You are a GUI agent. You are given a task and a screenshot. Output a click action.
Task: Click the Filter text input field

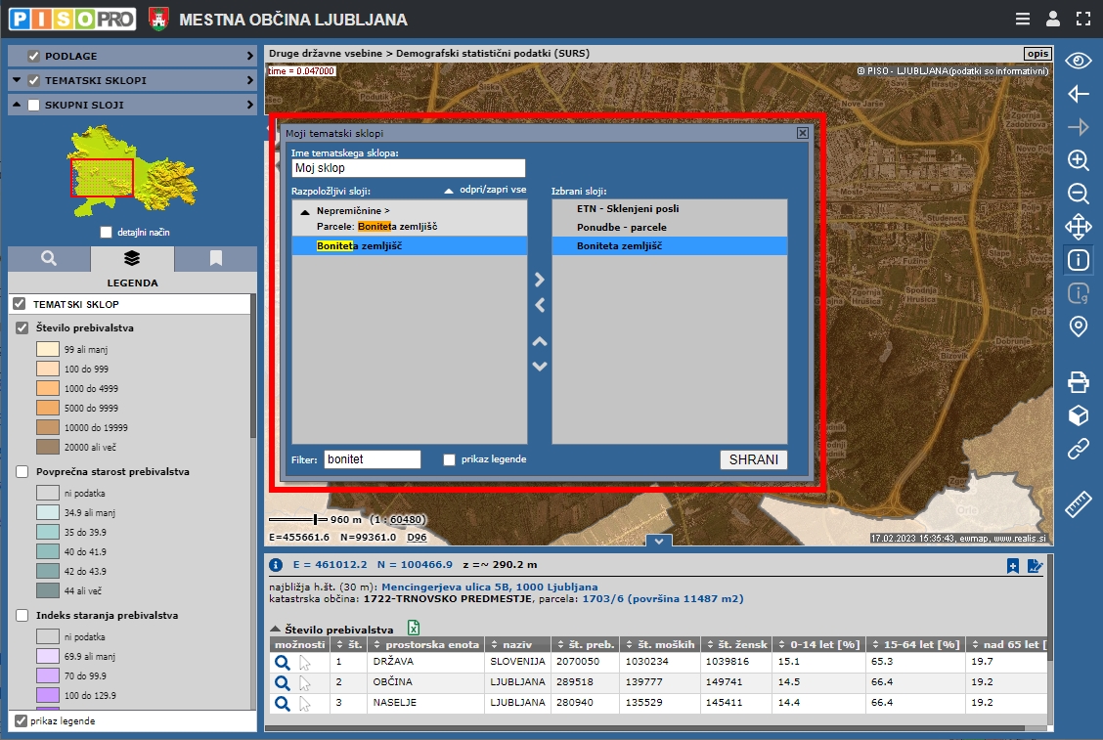[372, 459]
